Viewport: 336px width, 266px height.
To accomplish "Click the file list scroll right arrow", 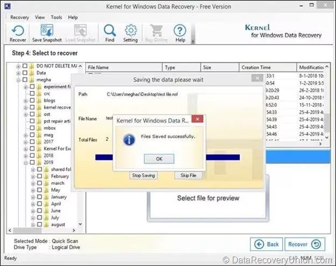I will (x=320, y=144).
